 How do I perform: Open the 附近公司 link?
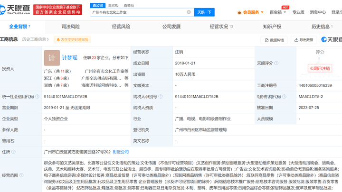pyautogui.click(x=121, y=152)
